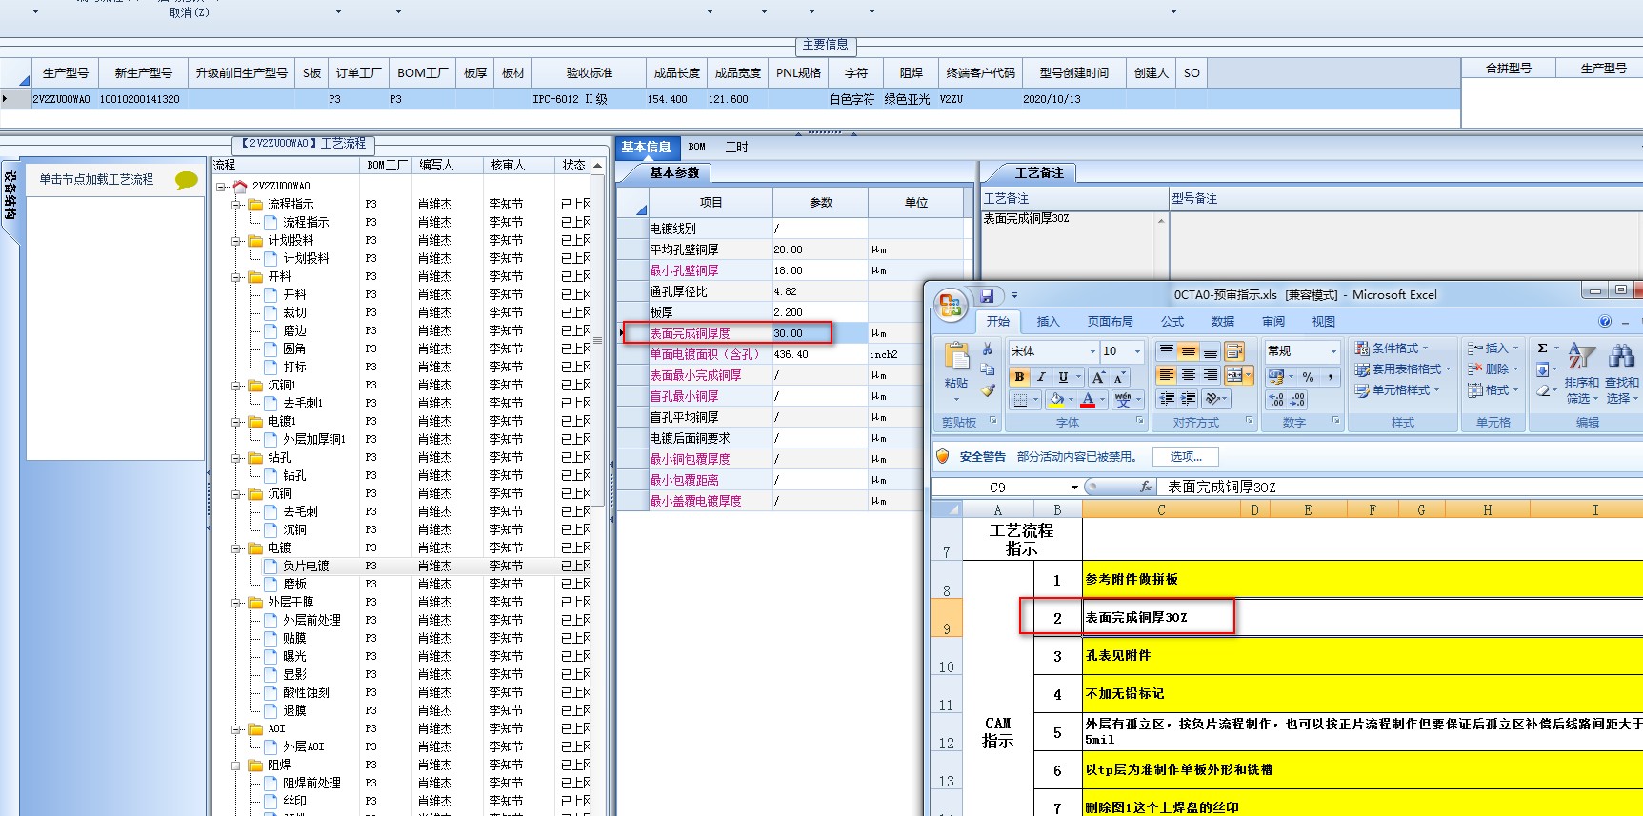This screenshot has width=1643, height=816.
Task: Click 单击节点加载工艺流程 button
Action: click(x=96, y=180)
